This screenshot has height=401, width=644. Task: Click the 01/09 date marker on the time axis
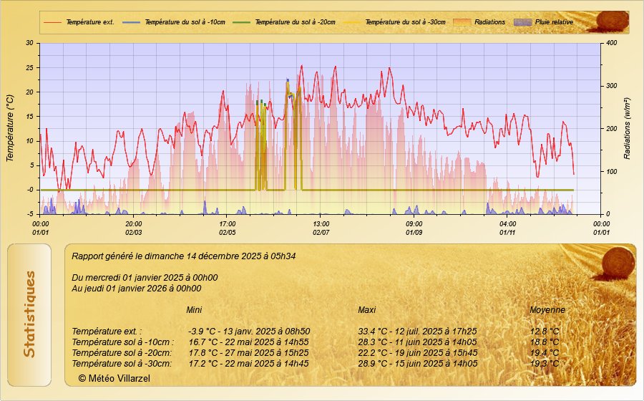414,232
